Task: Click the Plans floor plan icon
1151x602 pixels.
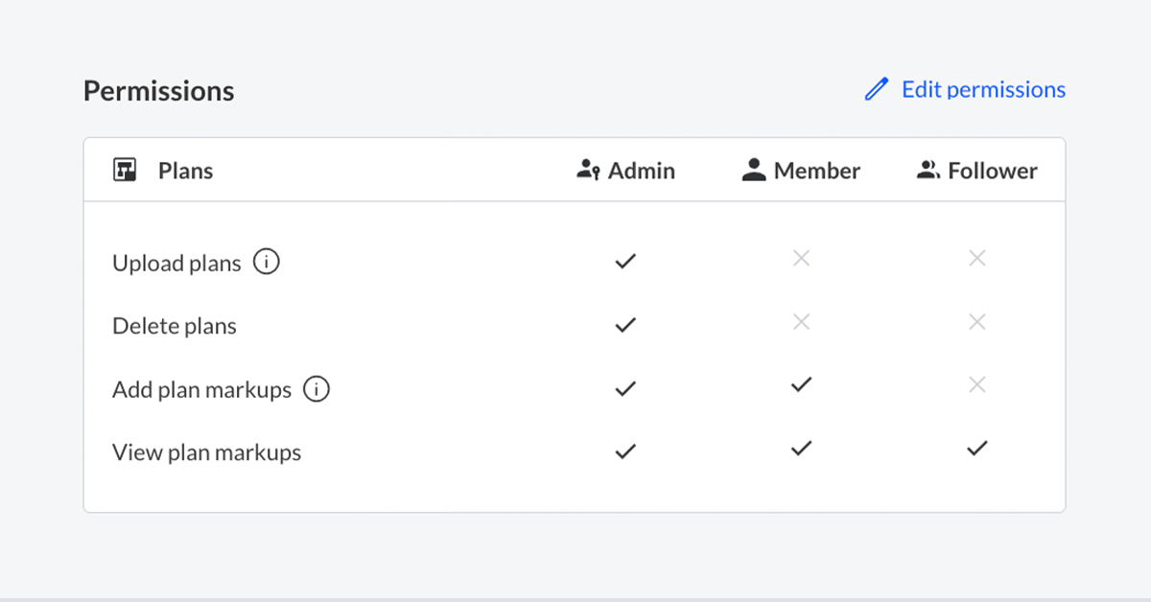Action: [125, 171]
